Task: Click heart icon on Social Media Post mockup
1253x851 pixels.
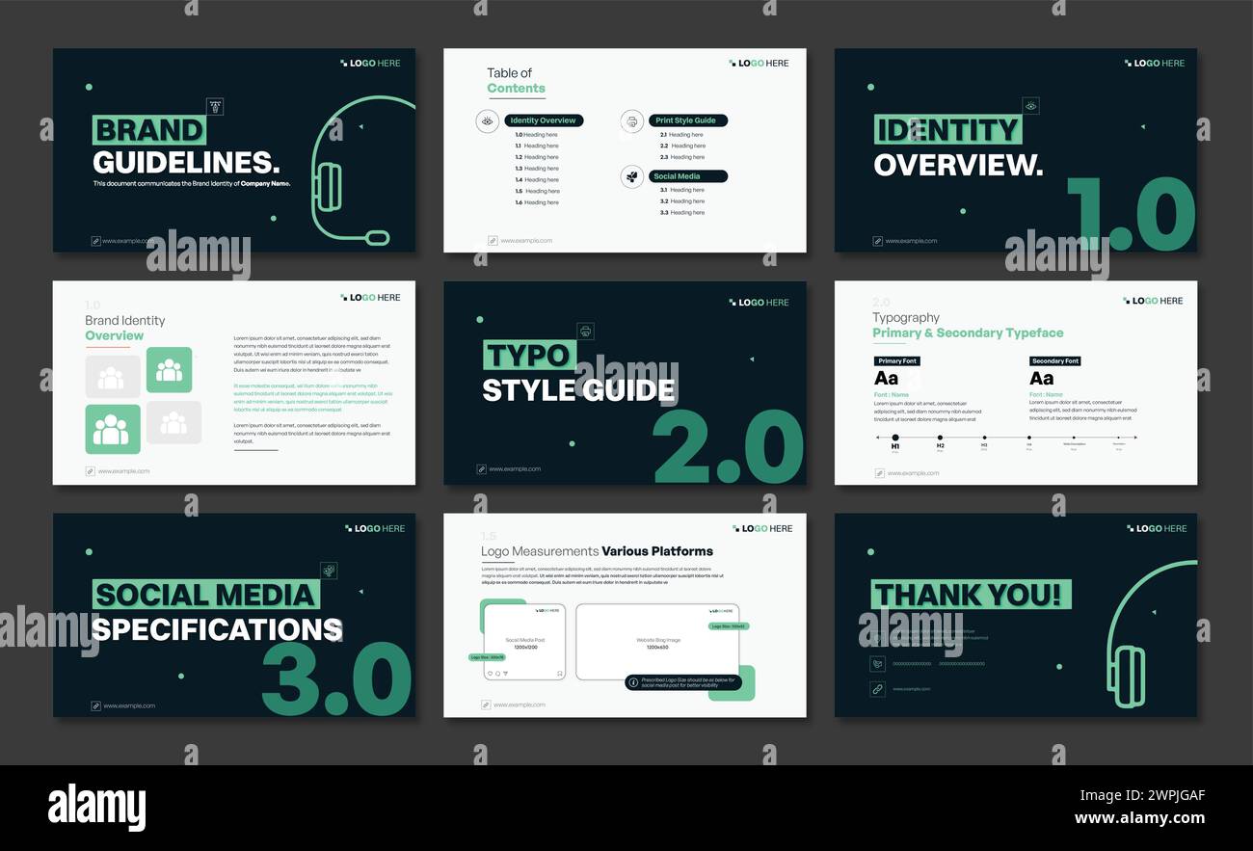Action: pos(490,674)
